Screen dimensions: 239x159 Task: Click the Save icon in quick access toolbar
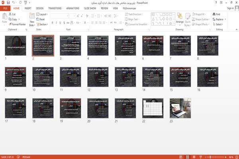click(x=8, y=3)
